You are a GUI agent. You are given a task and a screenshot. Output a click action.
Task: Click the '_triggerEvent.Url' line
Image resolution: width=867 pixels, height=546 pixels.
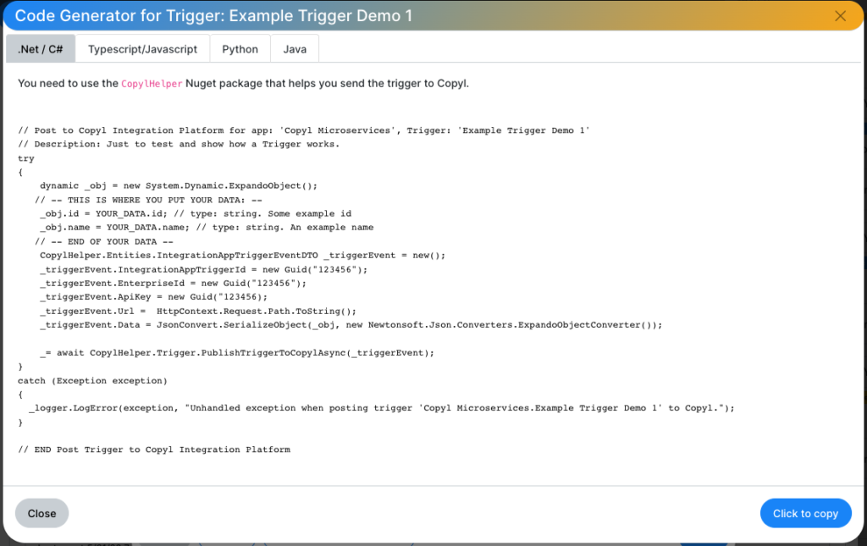198,312
